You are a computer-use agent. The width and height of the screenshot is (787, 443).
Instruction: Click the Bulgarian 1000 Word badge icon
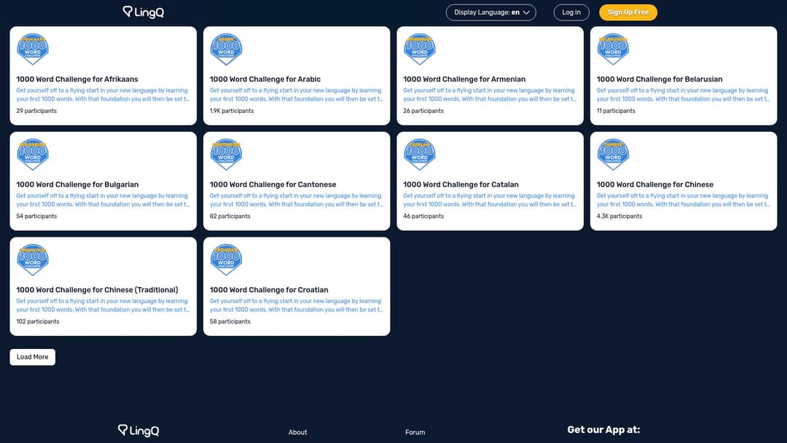tap(33, 154)
